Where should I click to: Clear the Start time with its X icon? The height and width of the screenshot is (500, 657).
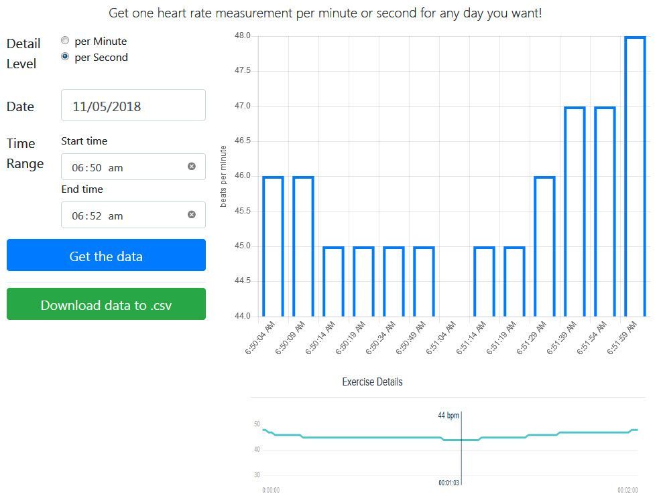[192, 167]
